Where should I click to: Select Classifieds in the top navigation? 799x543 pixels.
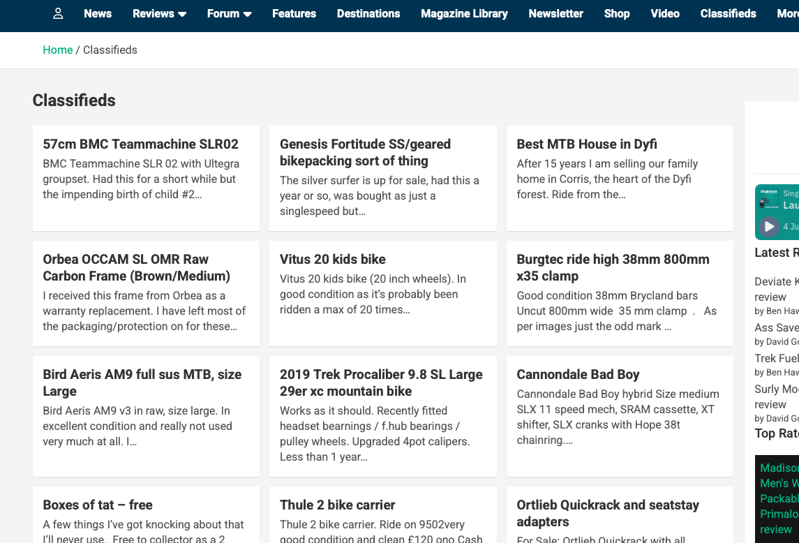(x=728, y=13)
